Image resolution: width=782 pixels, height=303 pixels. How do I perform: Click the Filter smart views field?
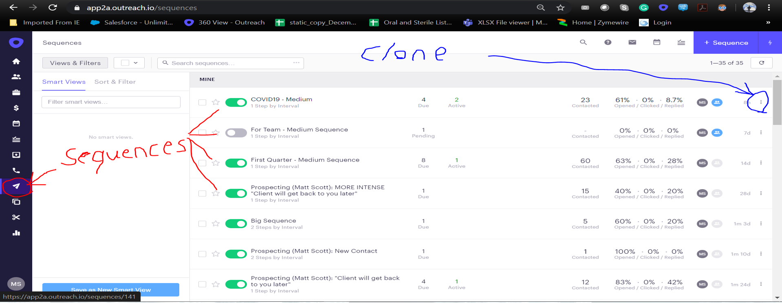tap(111, 102)
